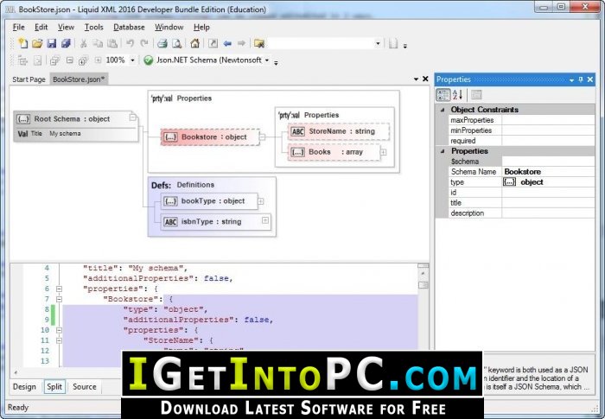The image size is (605, 419).
Task: Click the go-to-definition arrow box icon
Action: point(213,43)
